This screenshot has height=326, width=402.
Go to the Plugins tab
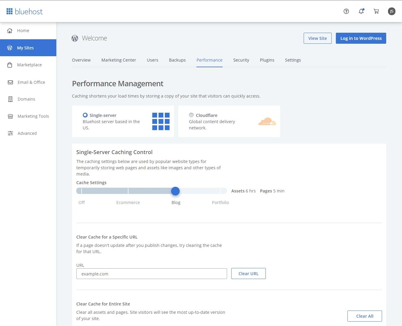coord(267,60)
